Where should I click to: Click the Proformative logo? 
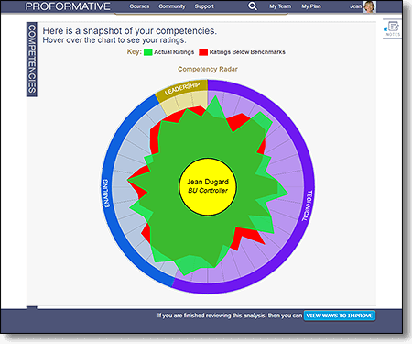68,6
